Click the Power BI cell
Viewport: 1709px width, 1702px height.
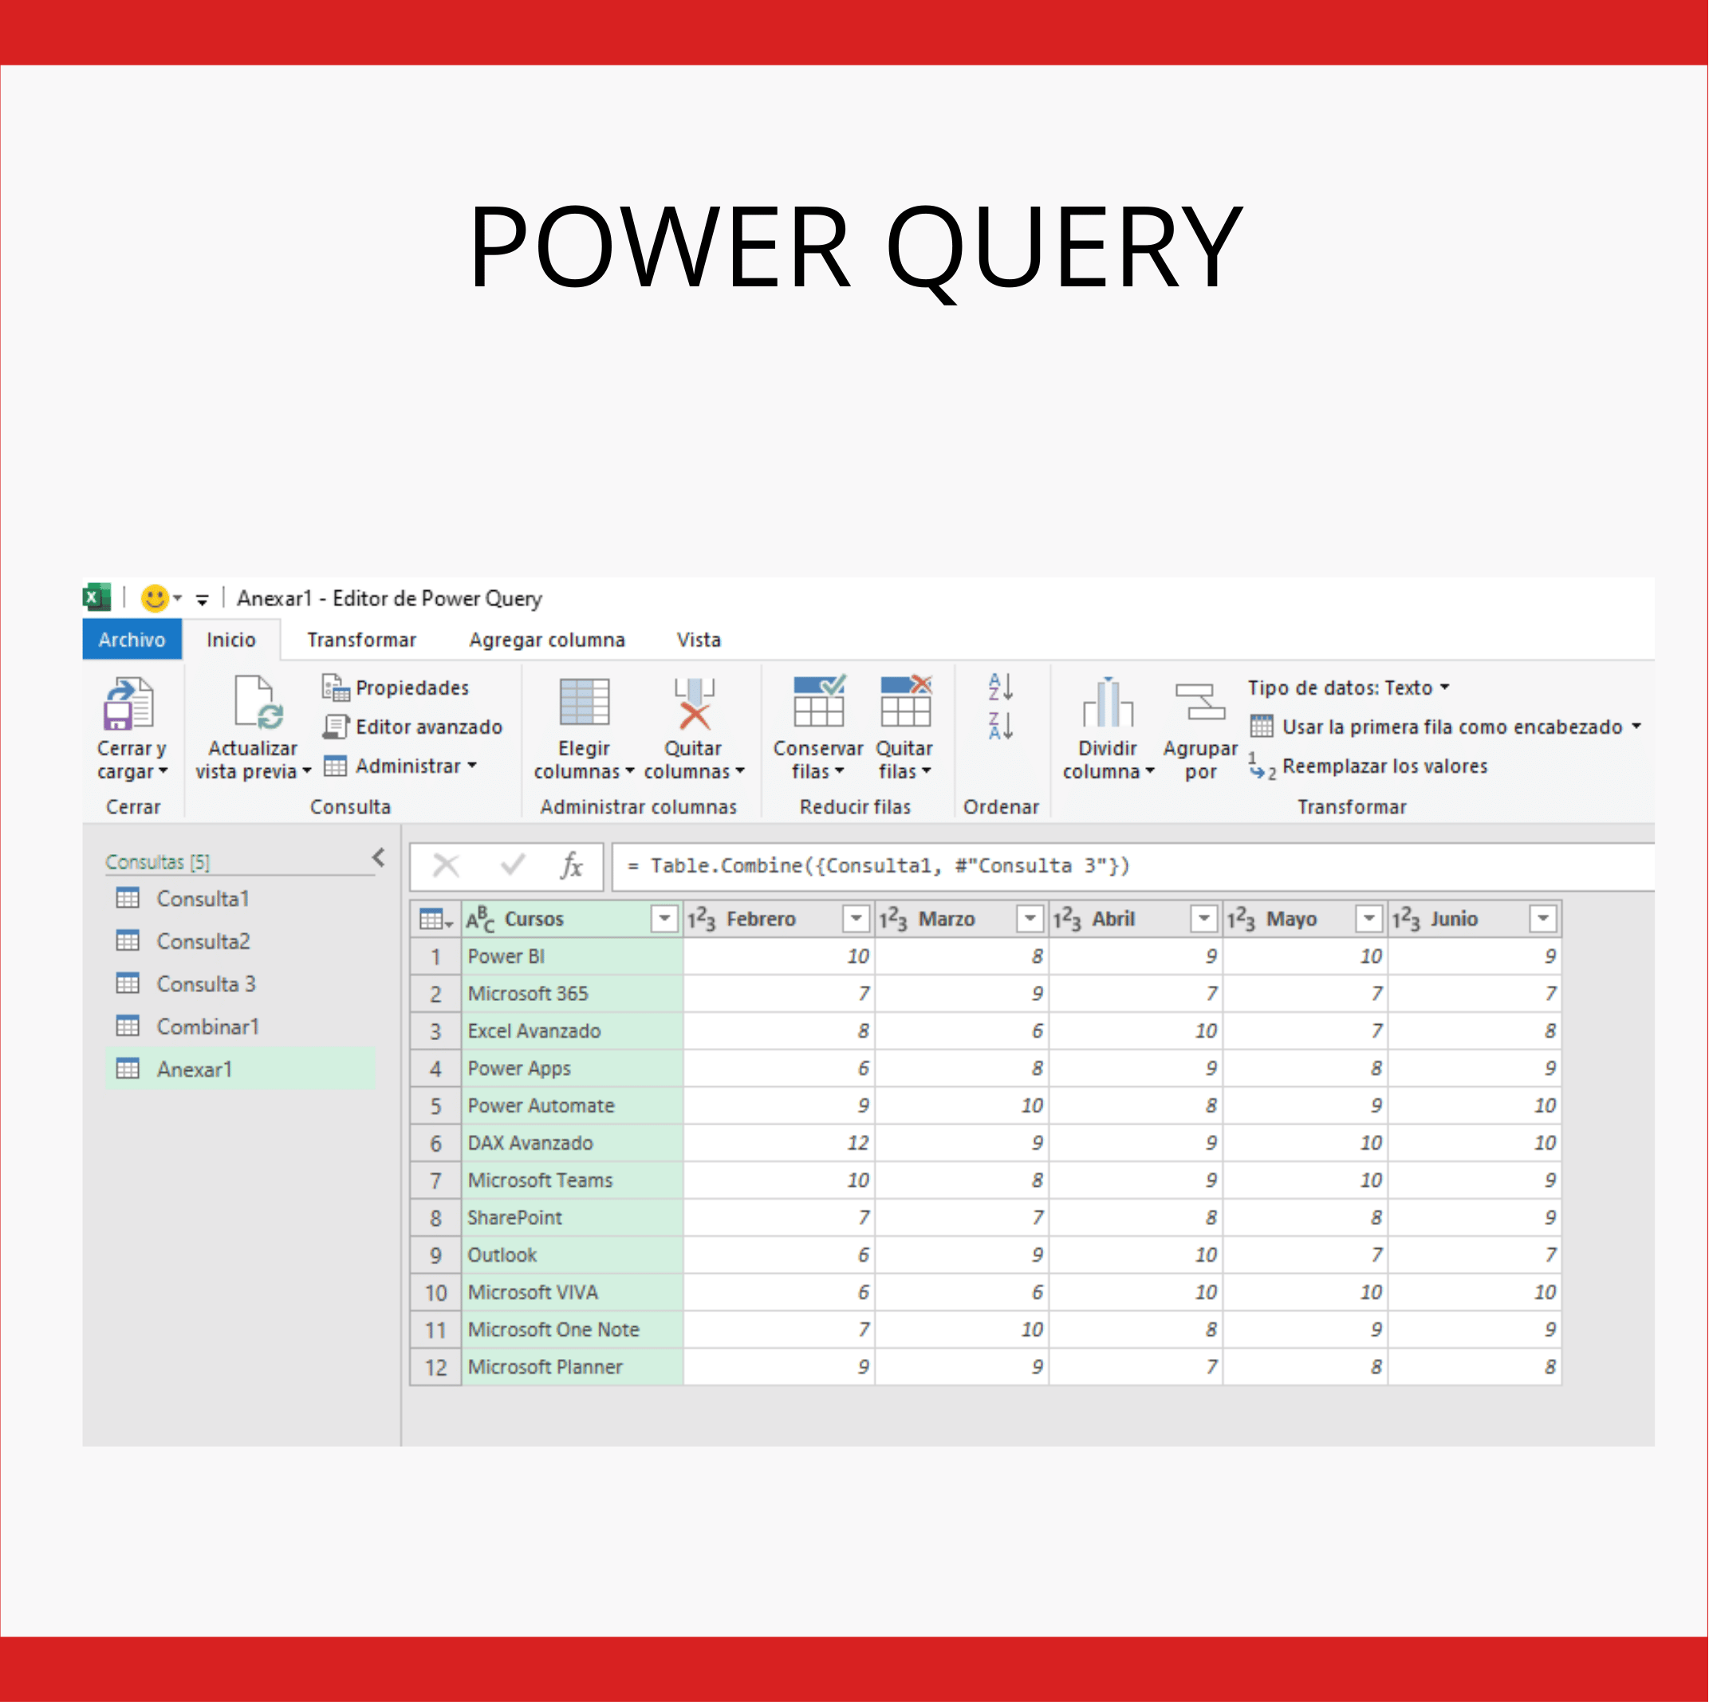tap(573, 956)
